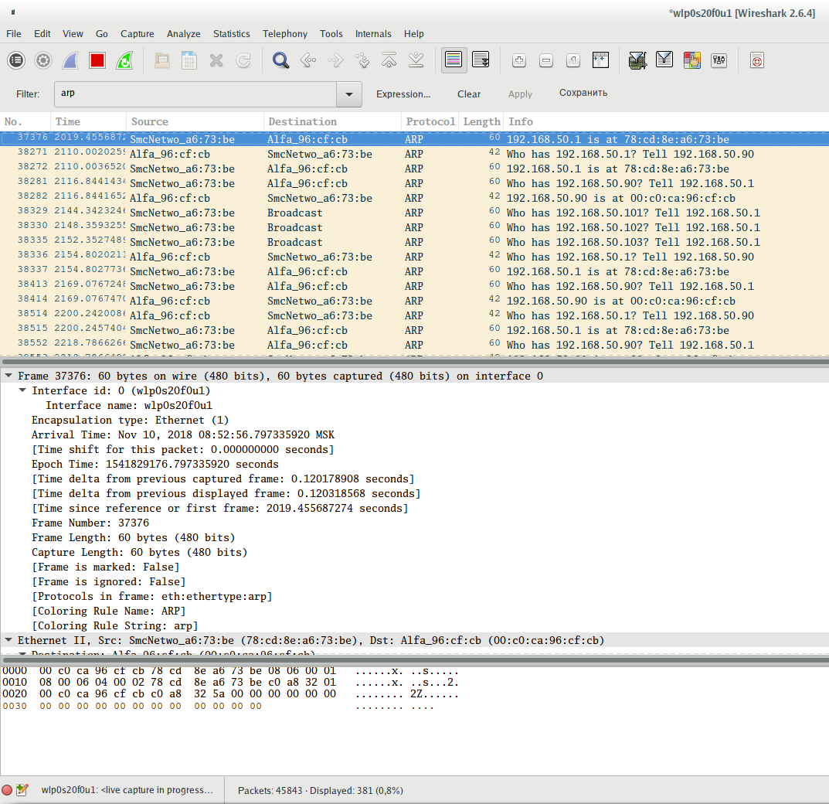
Task: Start a new capture (shark fin icon)
Action: coord(70,60)
